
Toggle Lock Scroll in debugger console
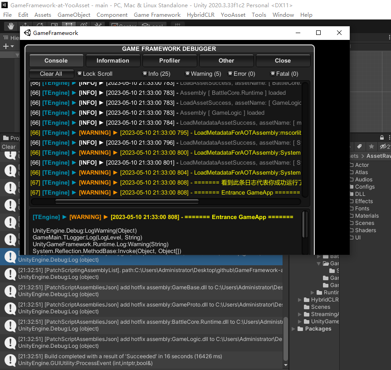pyautogui.click(x=95, y=74)
